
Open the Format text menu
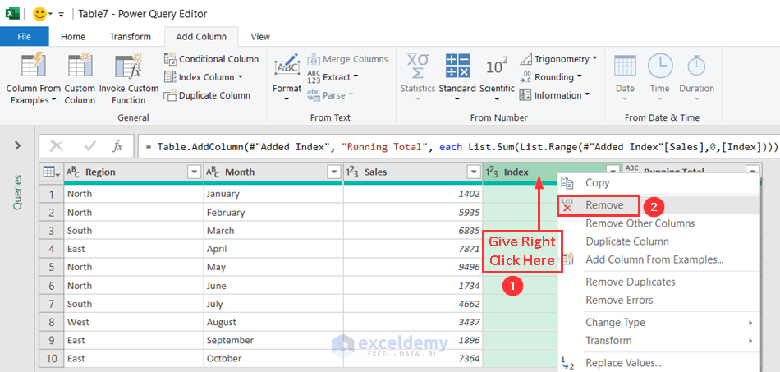287,77
